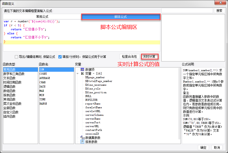Switch to the 常规公式 tab
Image resolution: width=228 pixels, height=153 pixels.
42,17
